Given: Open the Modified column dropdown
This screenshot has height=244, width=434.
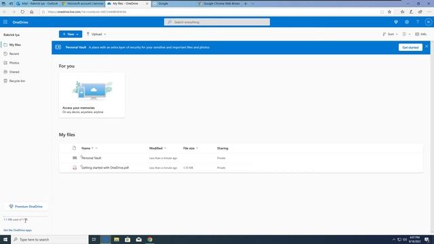Looking at the screenshot, I should coord(165,148).
